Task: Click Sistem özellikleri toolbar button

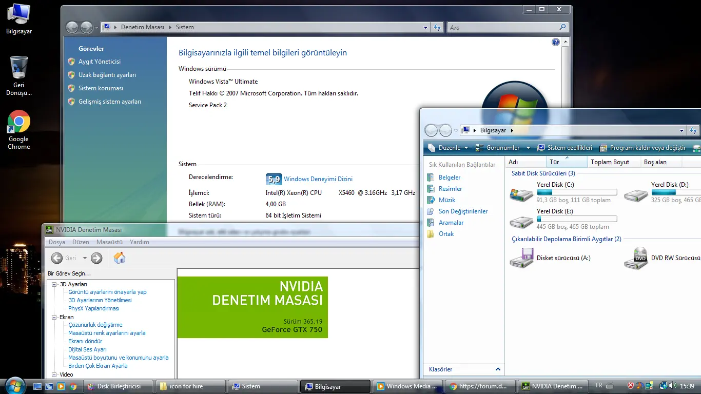Action: click(x=564, y=148)
